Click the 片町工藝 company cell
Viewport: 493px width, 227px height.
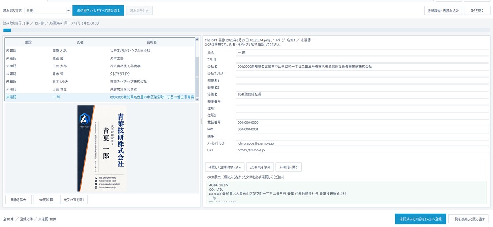point(117,58)
